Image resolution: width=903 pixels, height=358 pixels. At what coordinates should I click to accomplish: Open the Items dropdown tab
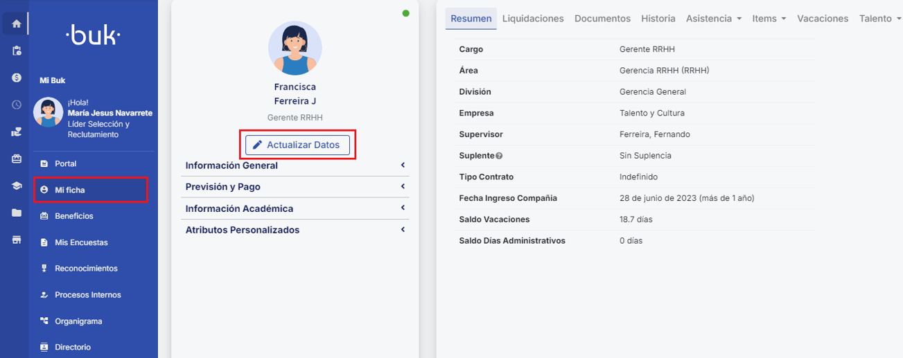(x=769, y=19)
